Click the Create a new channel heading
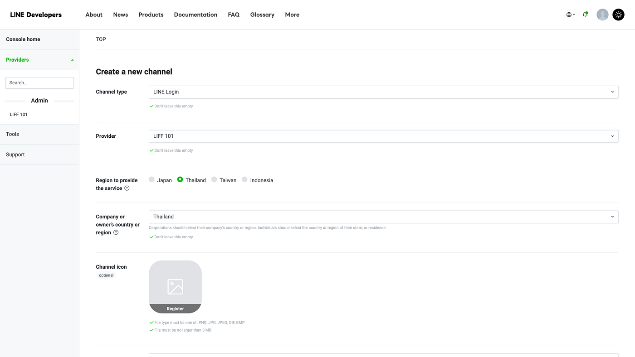Viewport: 635px width, 357px height. coord(134,72)
